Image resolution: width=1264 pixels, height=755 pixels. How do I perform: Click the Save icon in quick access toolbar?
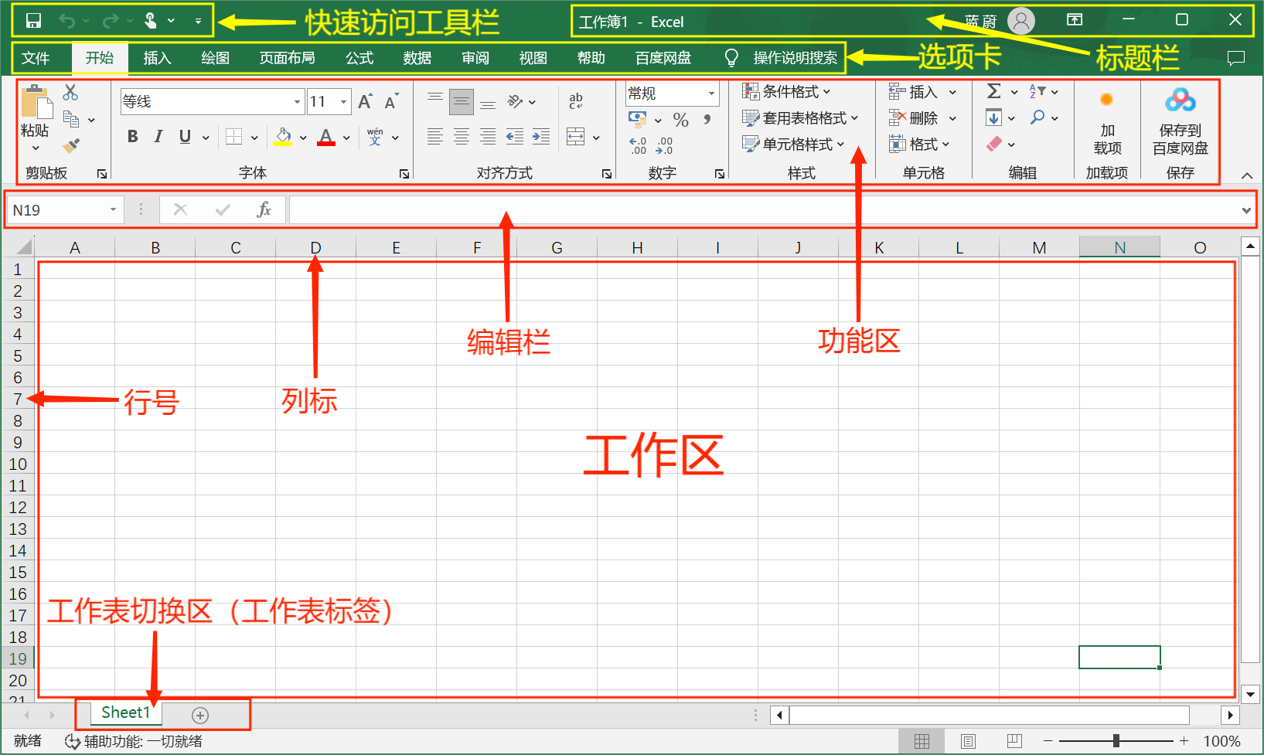click(x=33, y=21)
